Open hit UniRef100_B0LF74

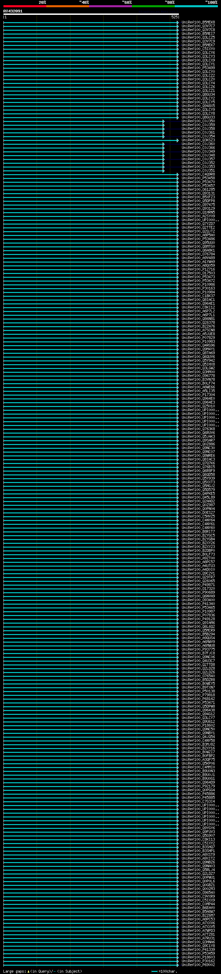198,384
